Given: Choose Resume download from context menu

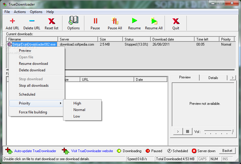Looking at the screenshot, I should tap(37, 64).
